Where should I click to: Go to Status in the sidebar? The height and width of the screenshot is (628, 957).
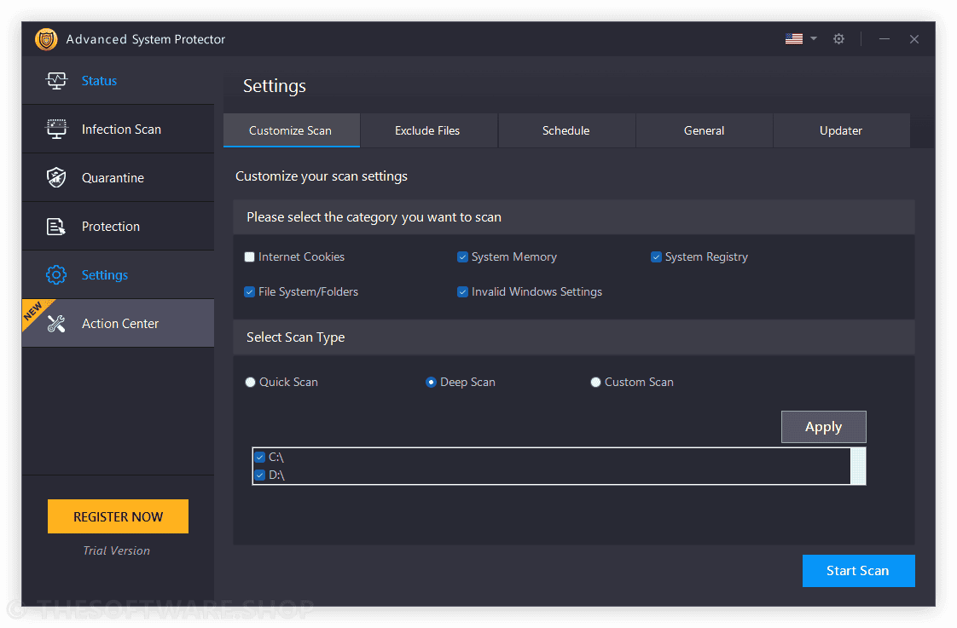click(118, 80)
